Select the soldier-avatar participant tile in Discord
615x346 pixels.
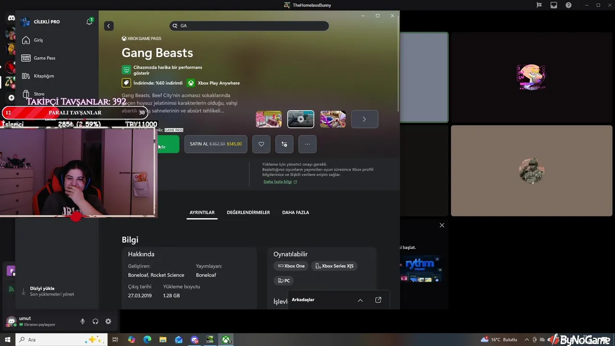(x=531, y=171)
